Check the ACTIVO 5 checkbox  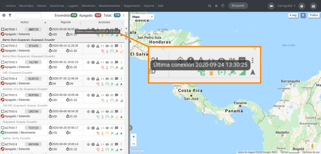click(3, 95)
